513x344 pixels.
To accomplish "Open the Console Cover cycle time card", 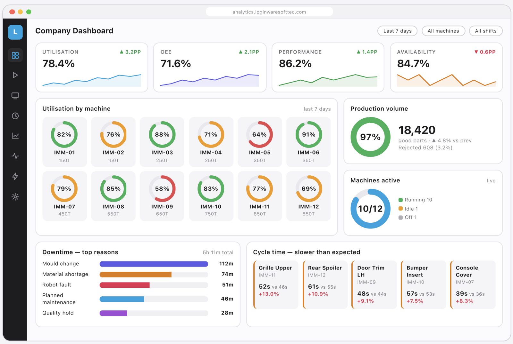I will point(473,285).
